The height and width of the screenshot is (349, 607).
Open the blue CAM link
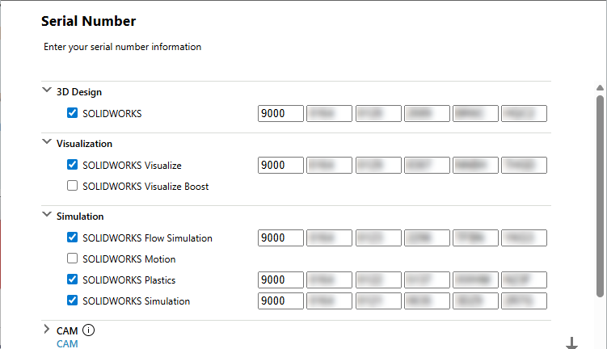tap(67, 343)
